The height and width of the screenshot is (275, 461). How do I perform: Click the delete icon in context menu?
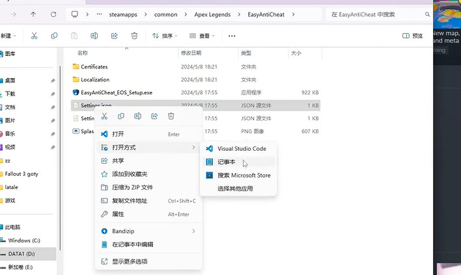click(171, 116)
